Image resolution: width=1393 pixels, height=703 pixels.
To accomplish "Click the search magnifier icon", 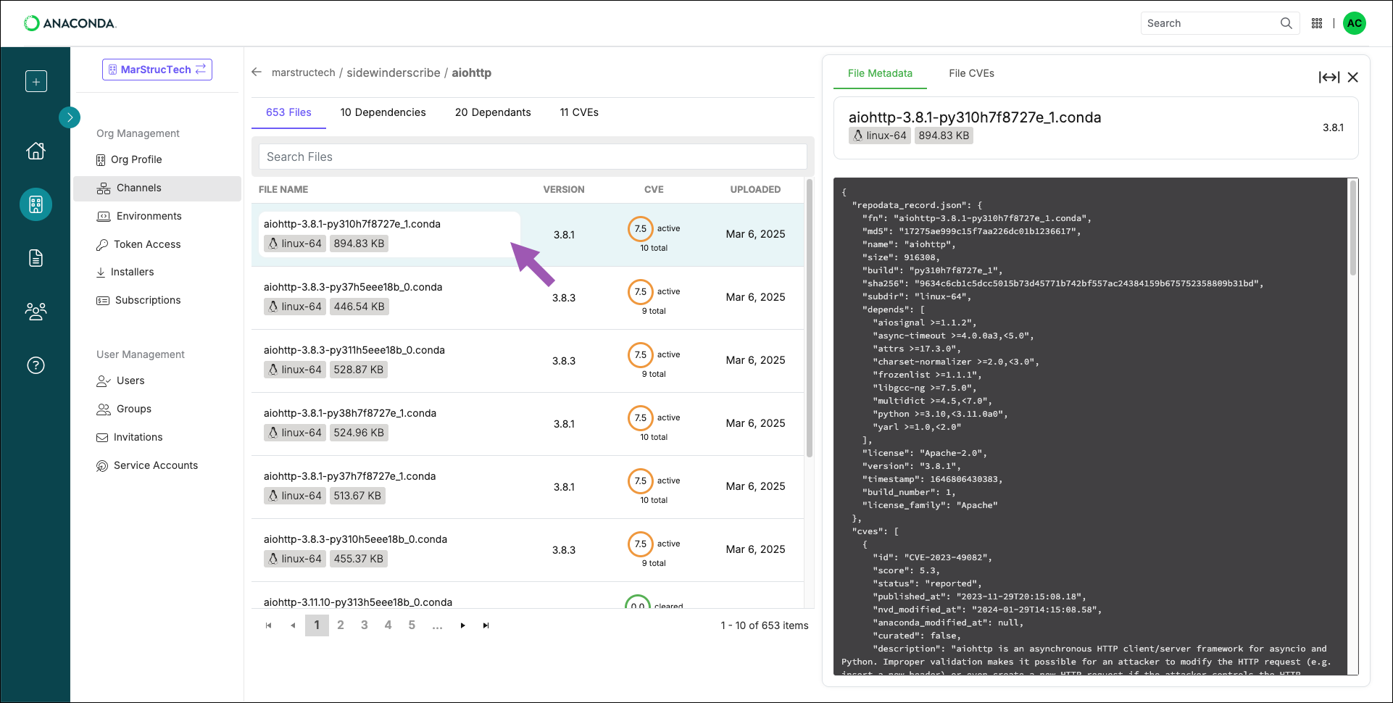I will click(1286, 23).
